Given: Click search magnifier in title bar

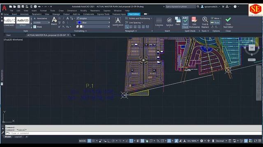Looking at the screenshot, I should pyautogui.click(x=198, y=7).
